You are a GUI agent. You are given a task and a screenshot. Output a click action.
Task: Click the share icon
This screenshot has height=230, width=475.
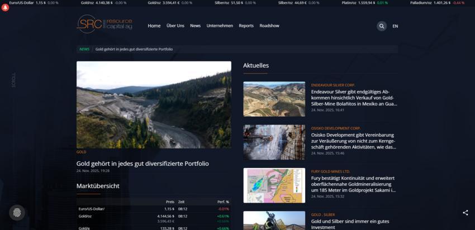(x=465, y=213)
